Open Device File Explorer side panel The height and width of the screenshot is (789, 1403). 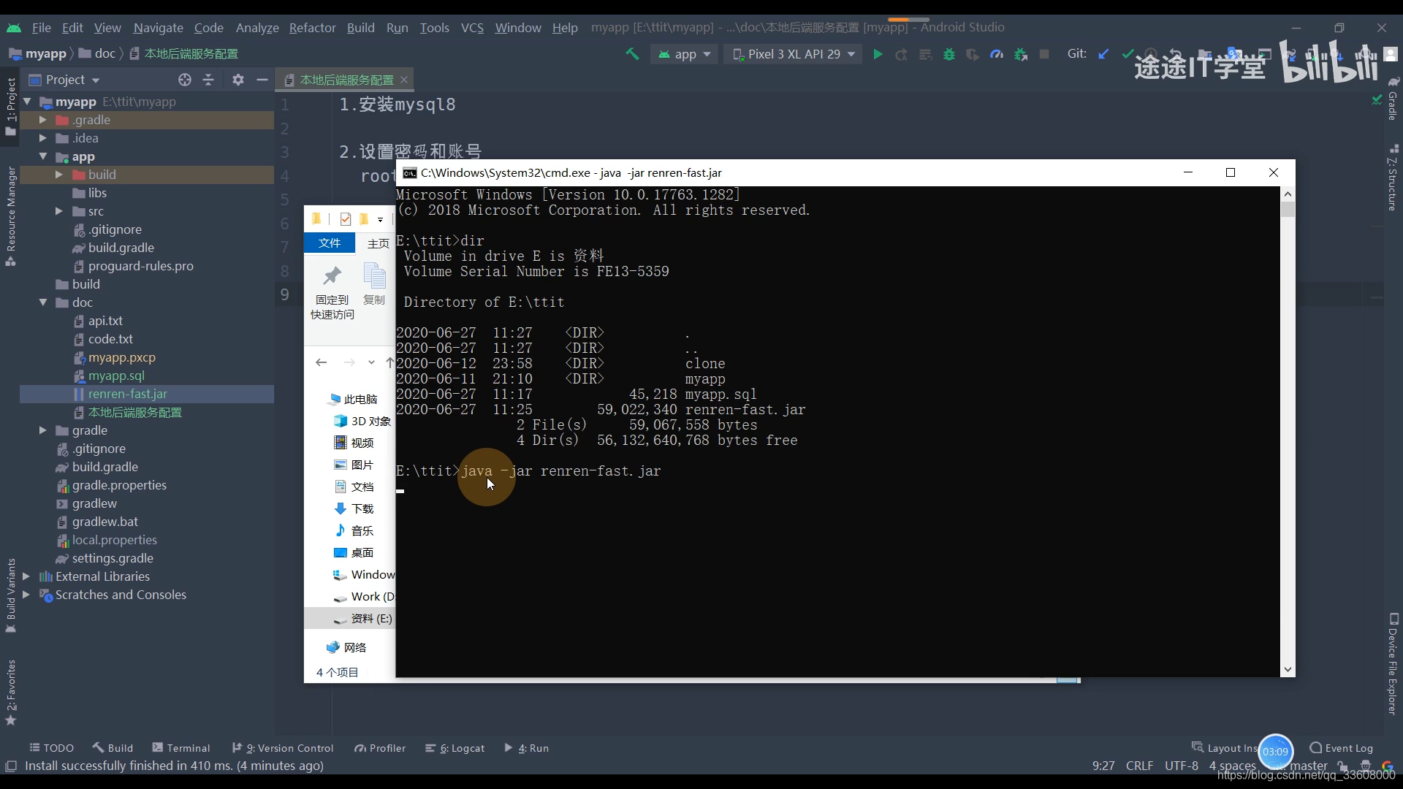click(1394, 664)
